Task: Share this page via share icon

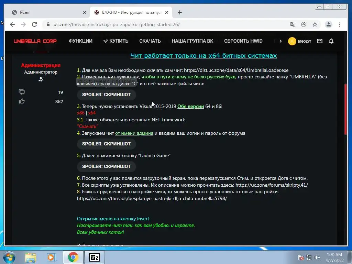Action: click(x=304, y=24)
